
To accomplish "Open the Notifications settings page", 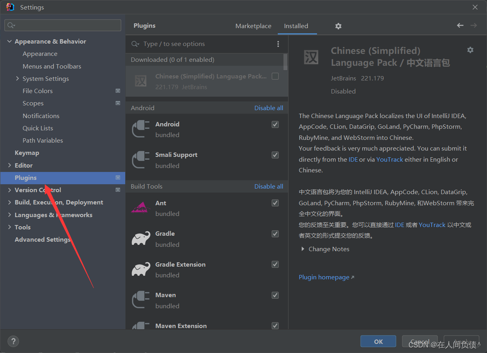I will pyautogui.click(x=41, y=116).
